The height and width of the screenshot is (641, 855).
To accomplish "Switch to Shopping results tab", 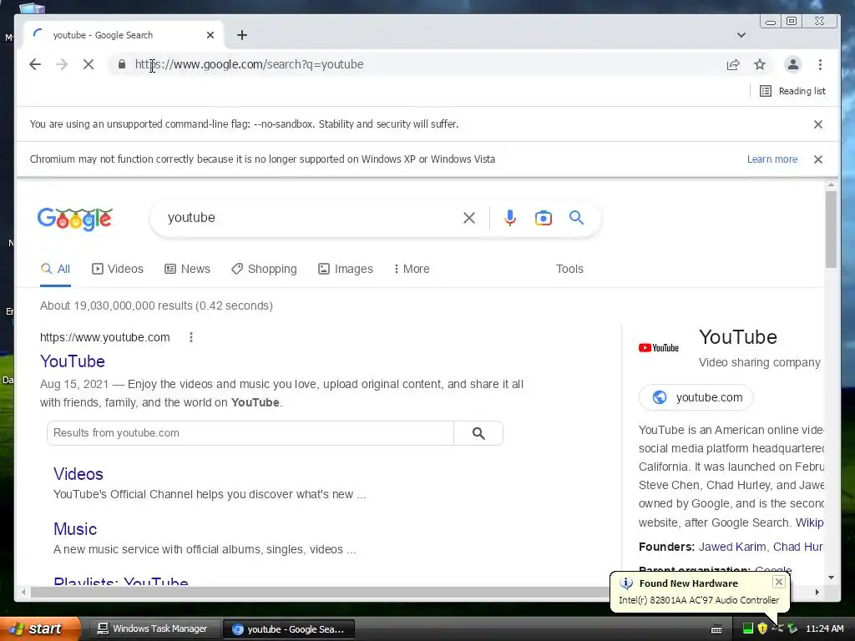I will pyautogui.click(x=264, y=269).
